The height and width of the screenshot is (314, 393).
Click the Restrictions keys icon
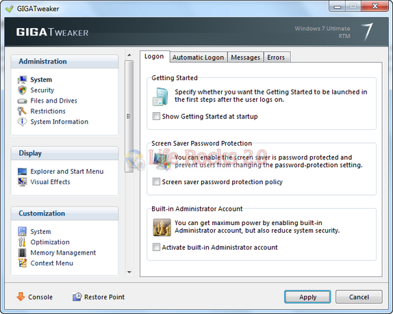click(22, 111)
